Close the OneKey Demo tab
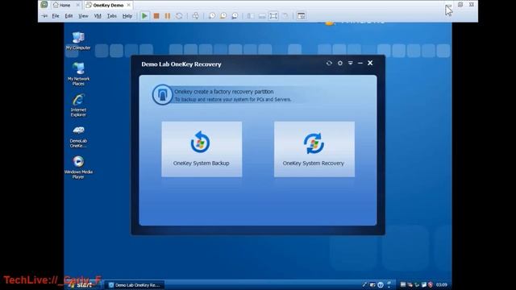The height and width of the screenshot is (290, 516). coord(129,5)
